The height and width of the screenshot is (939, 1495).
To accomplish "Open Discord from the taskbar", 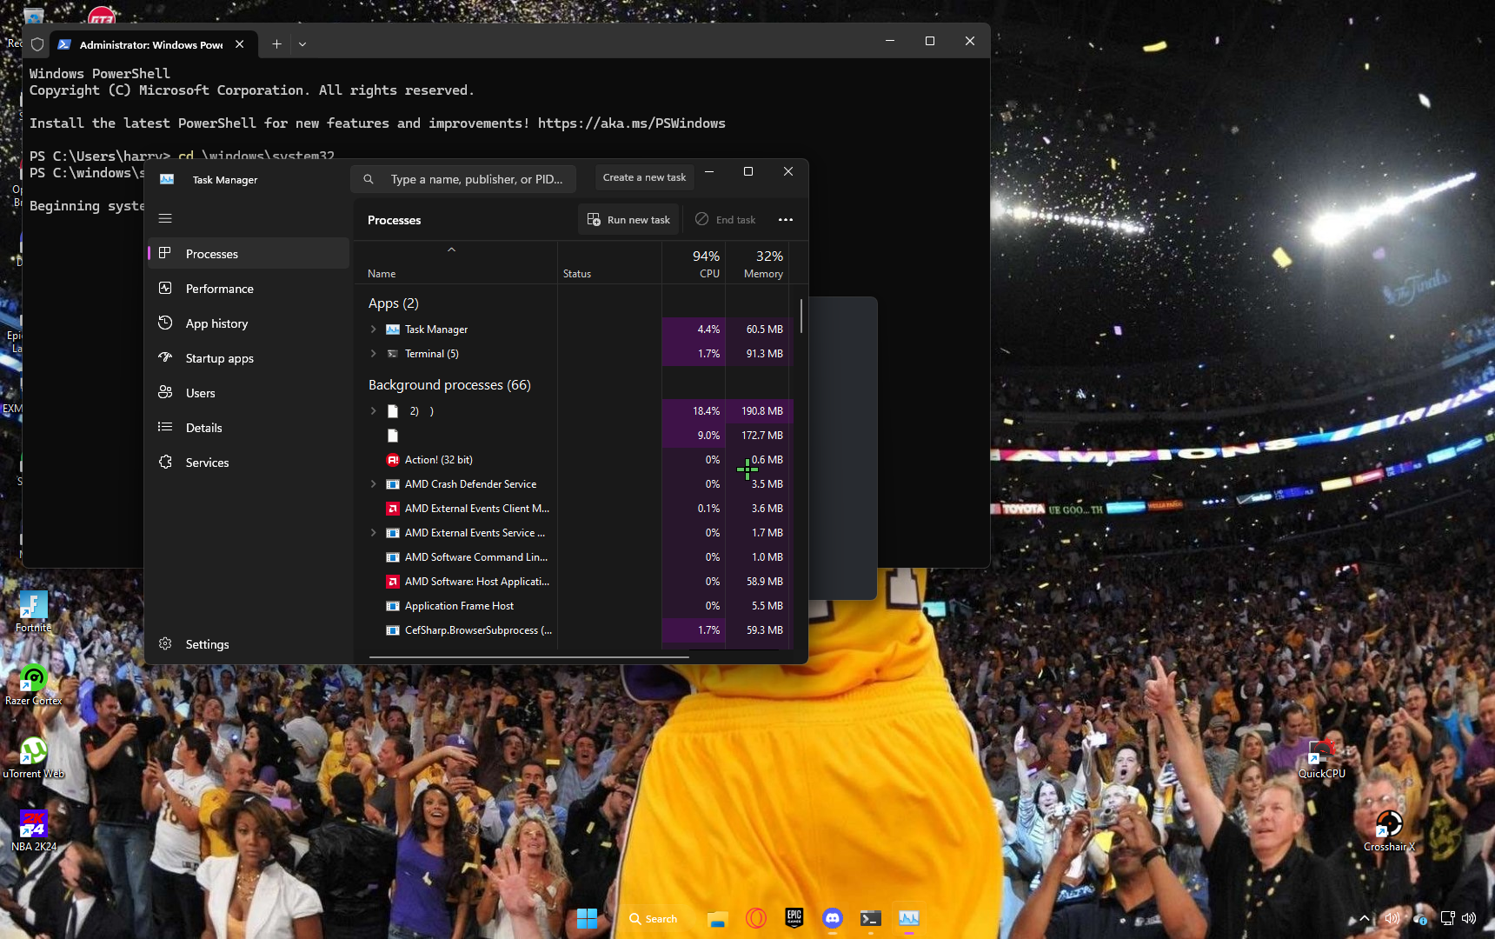I will coord(833,918).
